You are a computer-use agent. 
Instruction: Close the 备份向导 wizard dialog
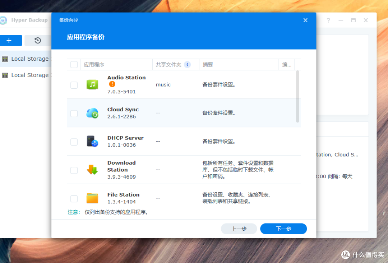305,20
